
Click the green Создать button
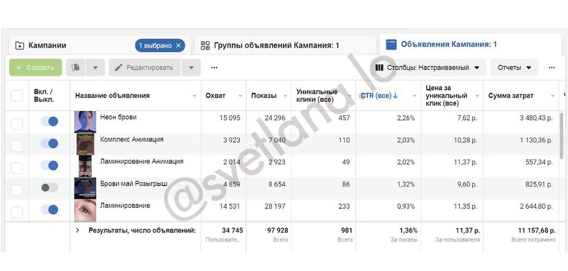coord(35,68)
